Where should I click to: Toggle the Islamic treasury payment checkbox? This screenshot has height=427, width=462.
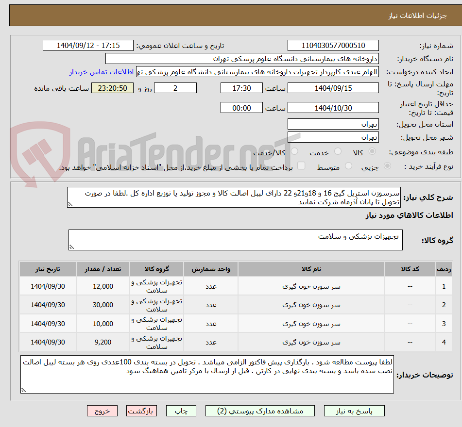point(301,165)
